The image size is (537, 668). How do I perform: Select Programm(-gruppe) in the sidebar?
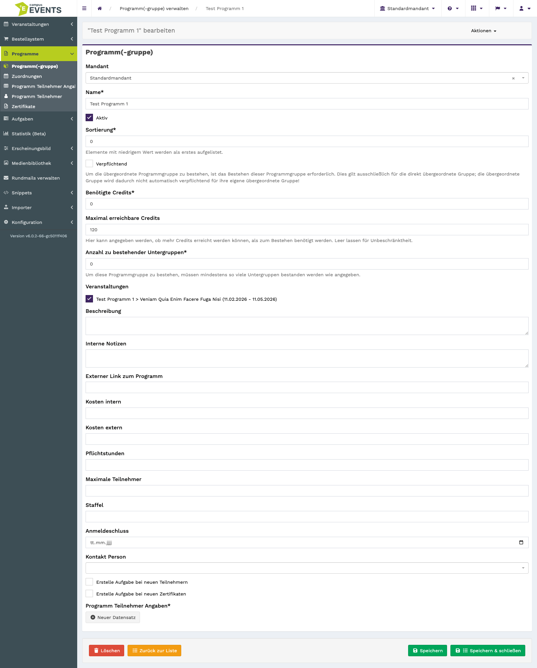pos(39,66)
